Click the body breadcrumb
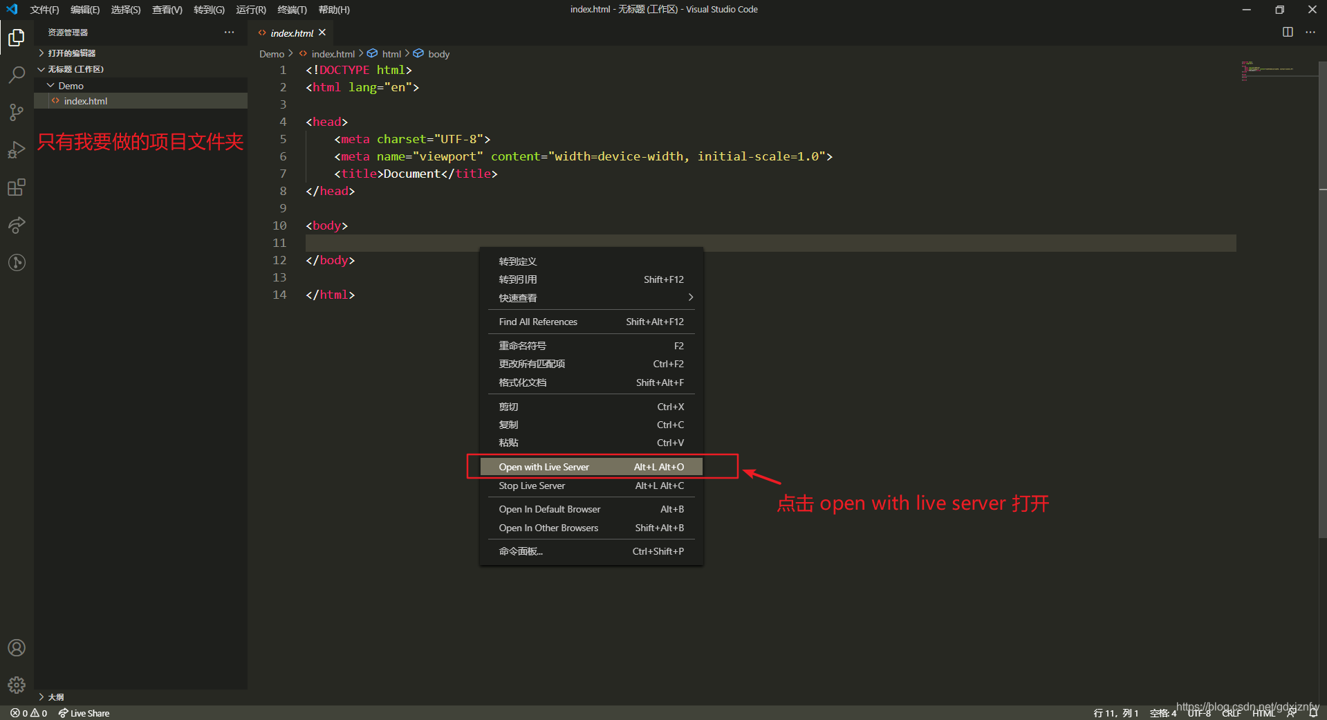1327x720 pixels. tap(432, 54)
